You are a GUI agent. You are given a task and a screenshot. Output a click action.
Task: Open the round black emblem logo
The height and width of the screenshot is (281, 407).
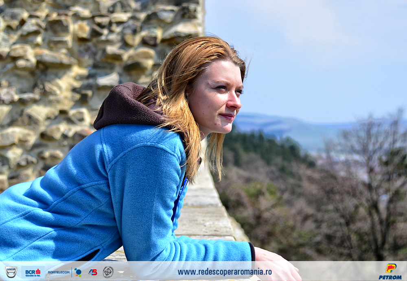[108, 272]
